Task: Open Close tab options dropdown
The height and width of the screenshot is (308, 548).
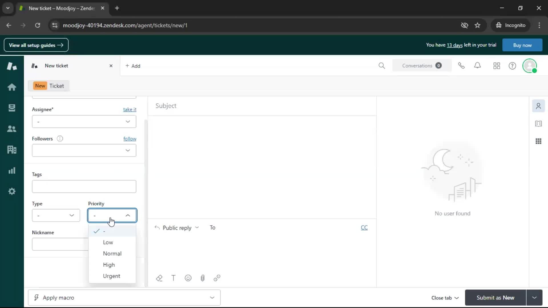Action: tap(445, 298)
